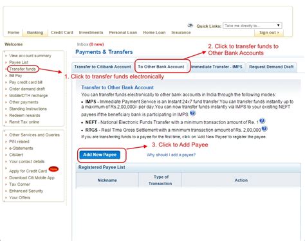Viewport: 305px width, 241px height.
Task: Switch to Immediate Transfer - IMPS tab
Action: tap(217, 67)
